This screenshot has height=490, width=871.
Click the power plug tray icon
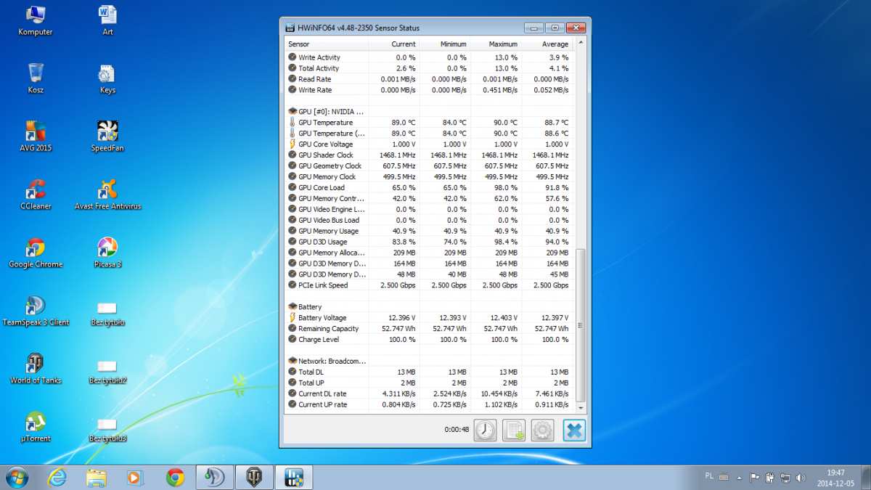click(770, 478)
